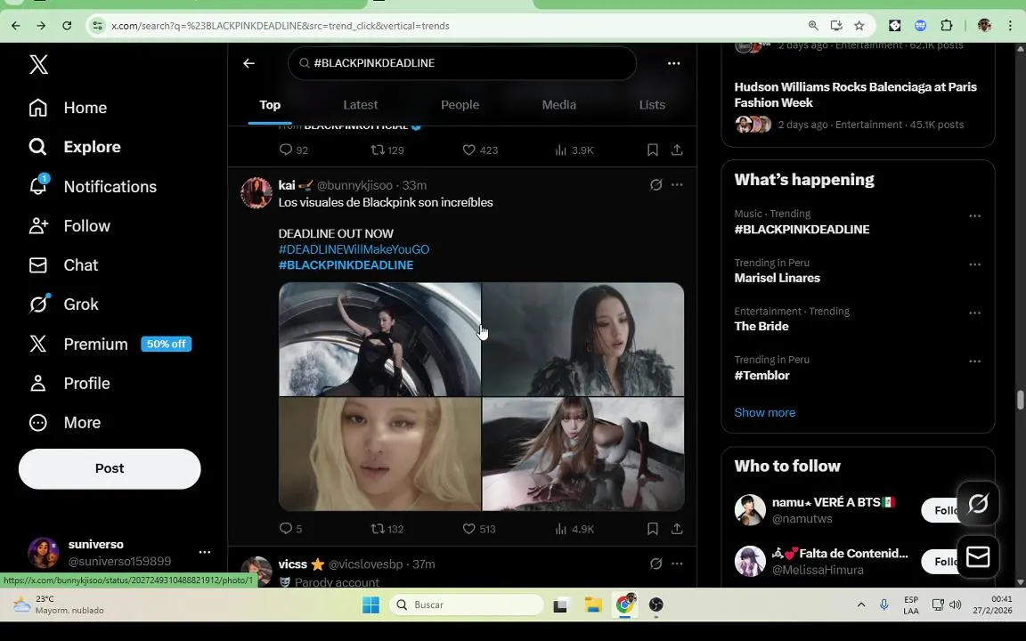Open Chat from the sidebar
1026x641 pixels.
click(63, 265)
